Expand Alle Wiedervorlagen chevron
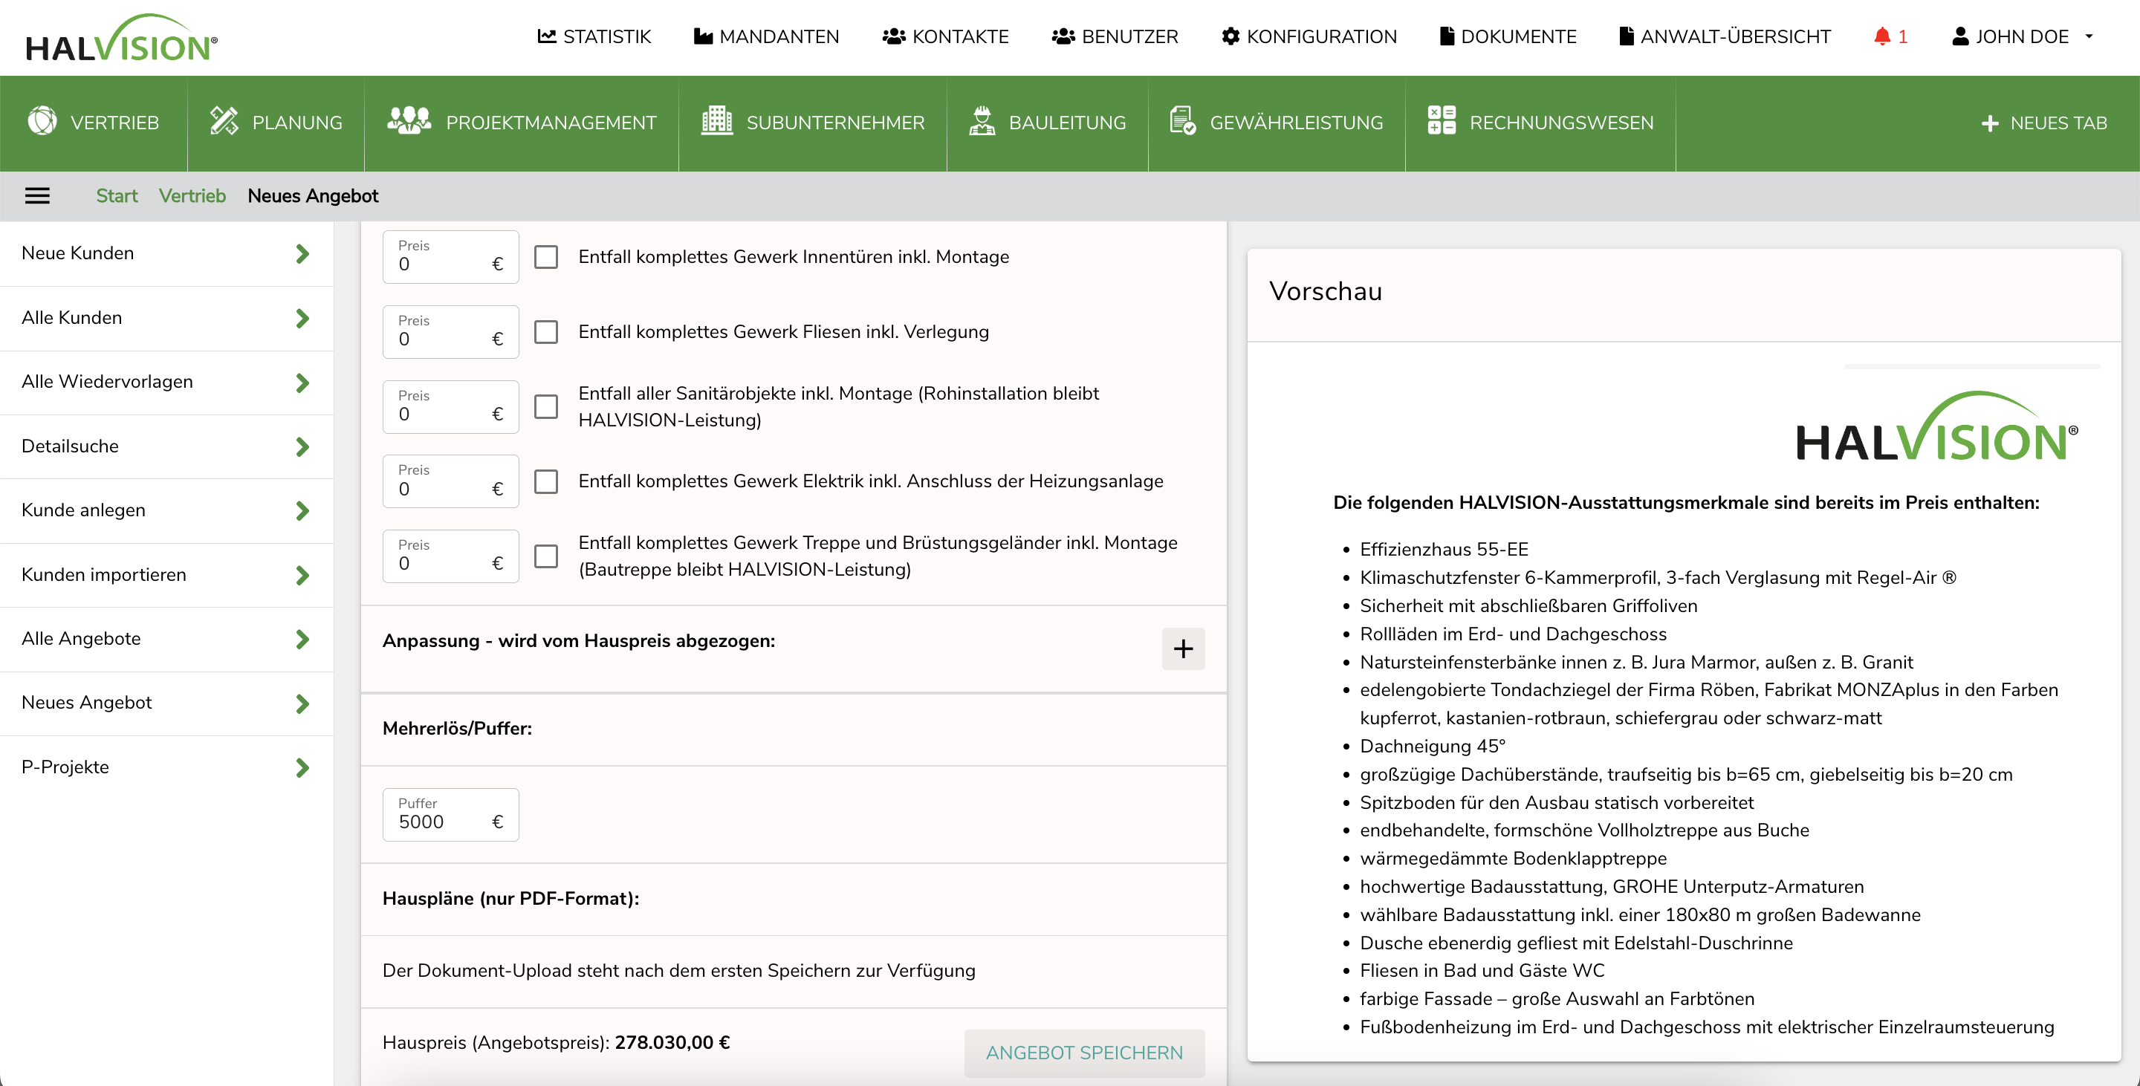Screen dimensions: 2140x1086 302,383
